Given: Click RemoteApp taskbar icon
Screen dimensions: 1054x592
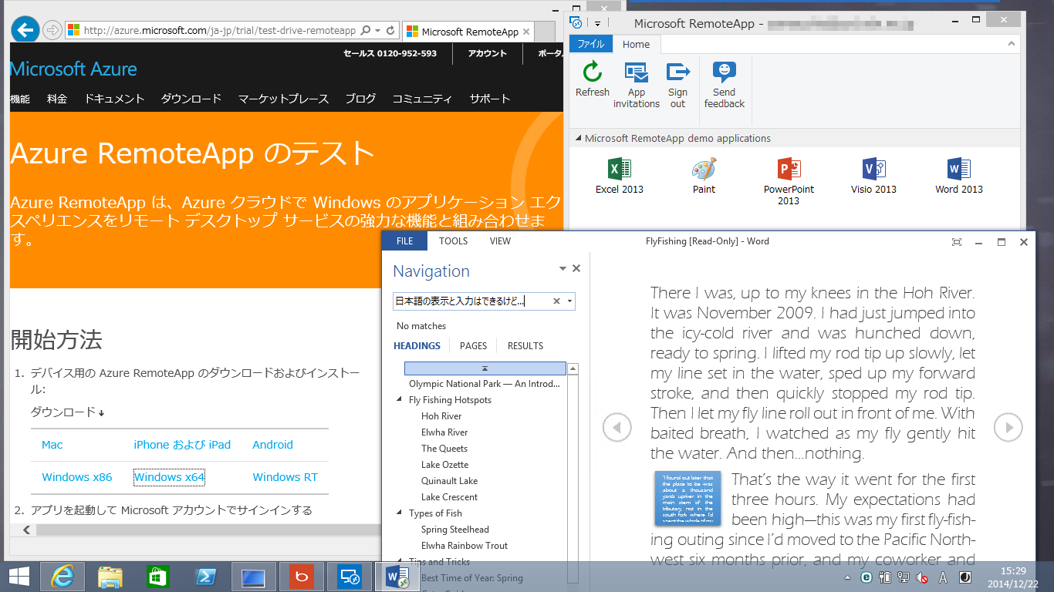Looking at the screenshot, I should tap(350, 577).
